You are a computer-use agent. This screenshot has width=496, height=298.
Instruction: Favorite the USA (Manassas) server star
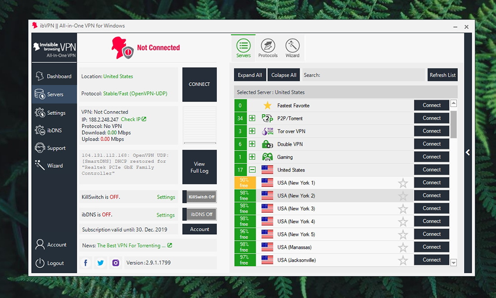coord(403,248)
